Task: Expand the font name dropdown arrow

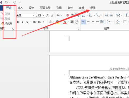Action: coord(34,15)
